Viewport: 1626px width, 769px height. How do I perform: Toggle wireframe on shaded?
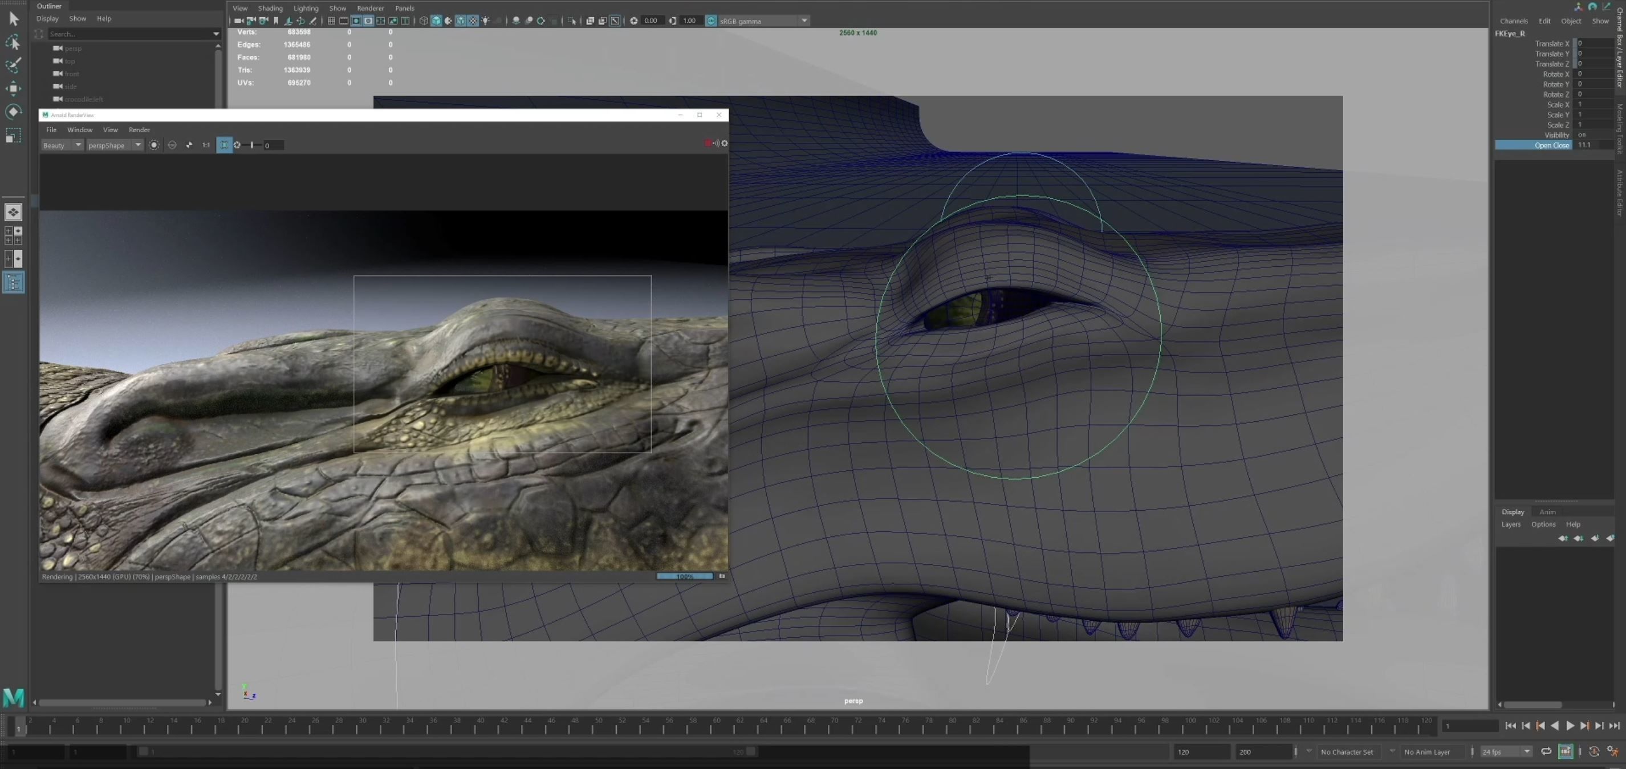(461, 21)
